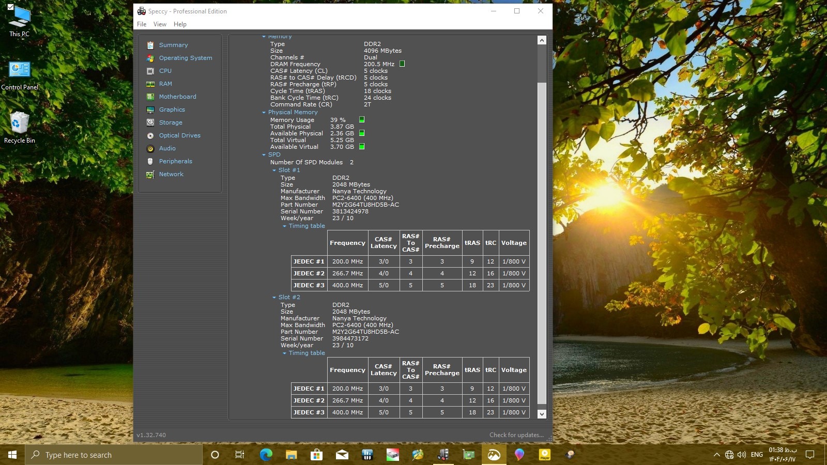Click ENG language indicator
Screen dimensions: 827x465
757,455
